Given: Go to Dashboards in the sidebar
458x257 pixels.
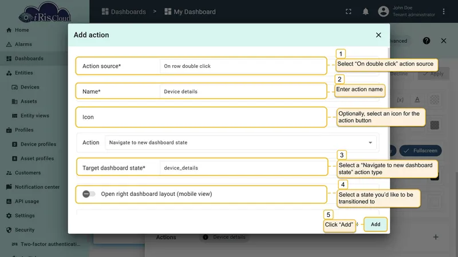Looking at the screenshot, I should tap(29, 59).
